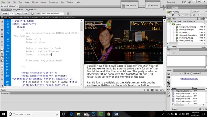Turn on Live view
207x117 pixels.
[x=26, y=13]
